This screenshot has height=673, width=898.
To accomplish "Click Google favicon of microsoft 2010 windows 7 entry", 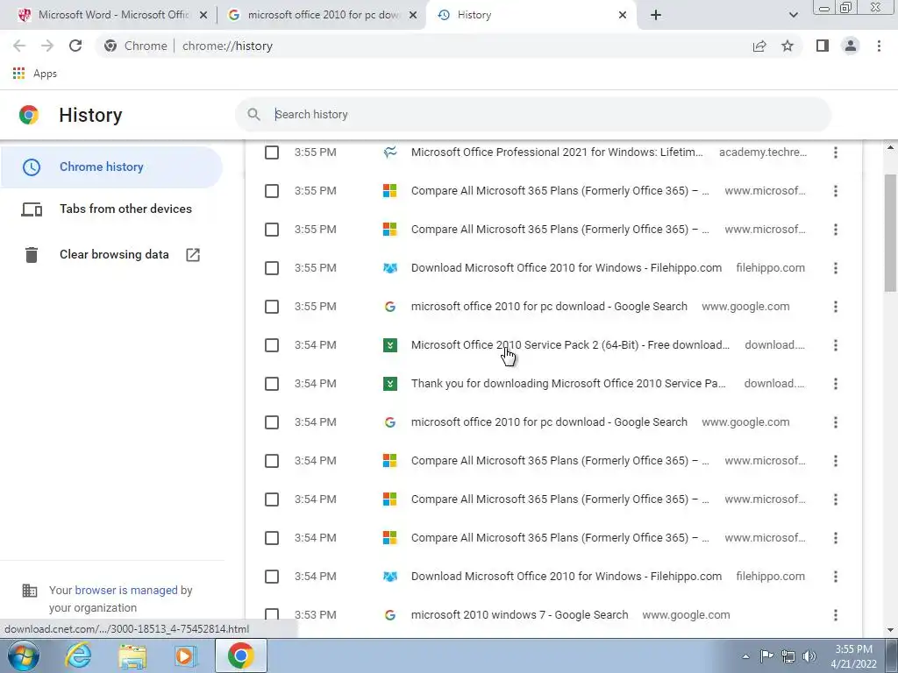I will 390,615.
